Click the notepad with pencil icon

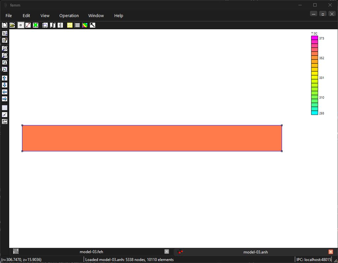5,40
